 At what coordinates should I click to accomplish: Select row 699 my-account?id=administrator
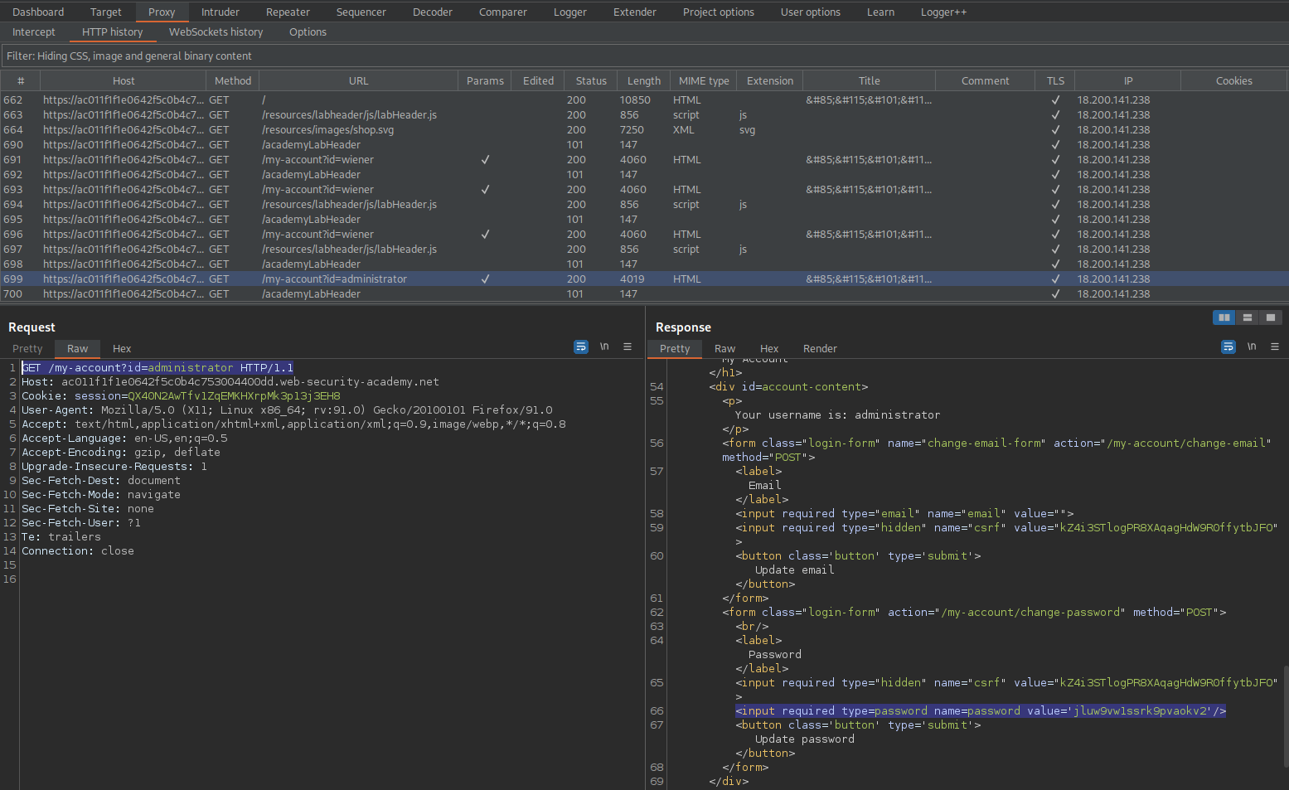pos(644,279)
